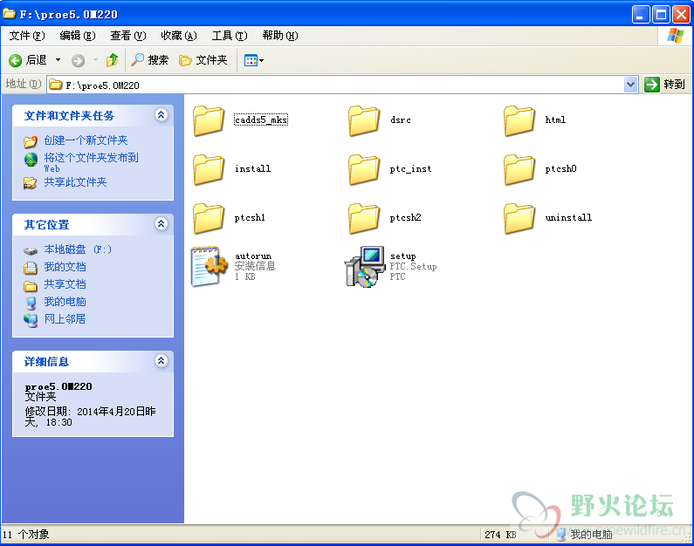Open the 文件(F) menu

click(27, 36)
